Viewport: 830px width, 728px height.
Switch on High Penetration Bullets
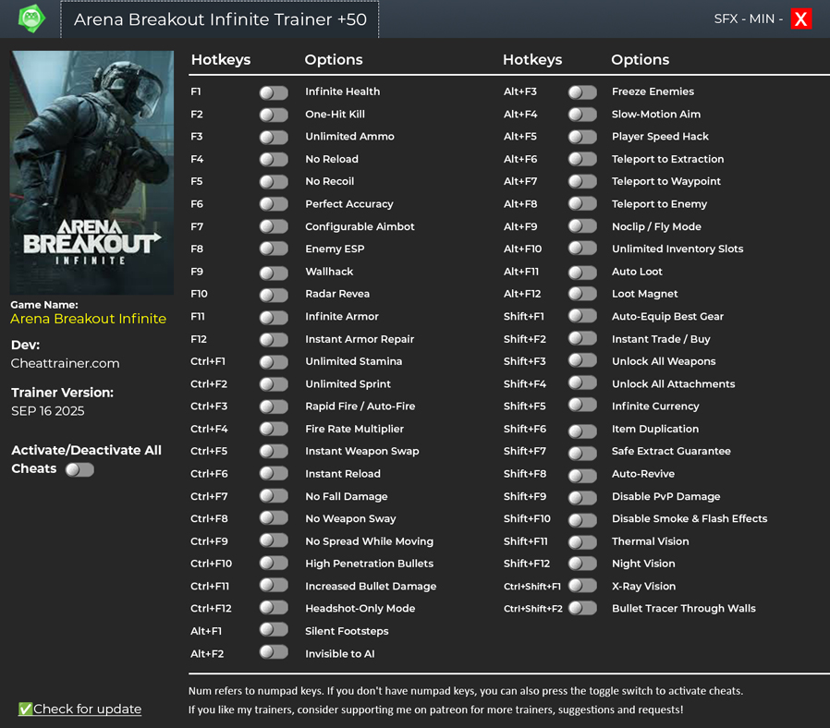point(274,563)
